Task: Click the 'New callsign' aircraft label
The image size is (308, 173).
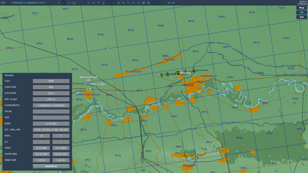Action: click(x=88, y=77)
